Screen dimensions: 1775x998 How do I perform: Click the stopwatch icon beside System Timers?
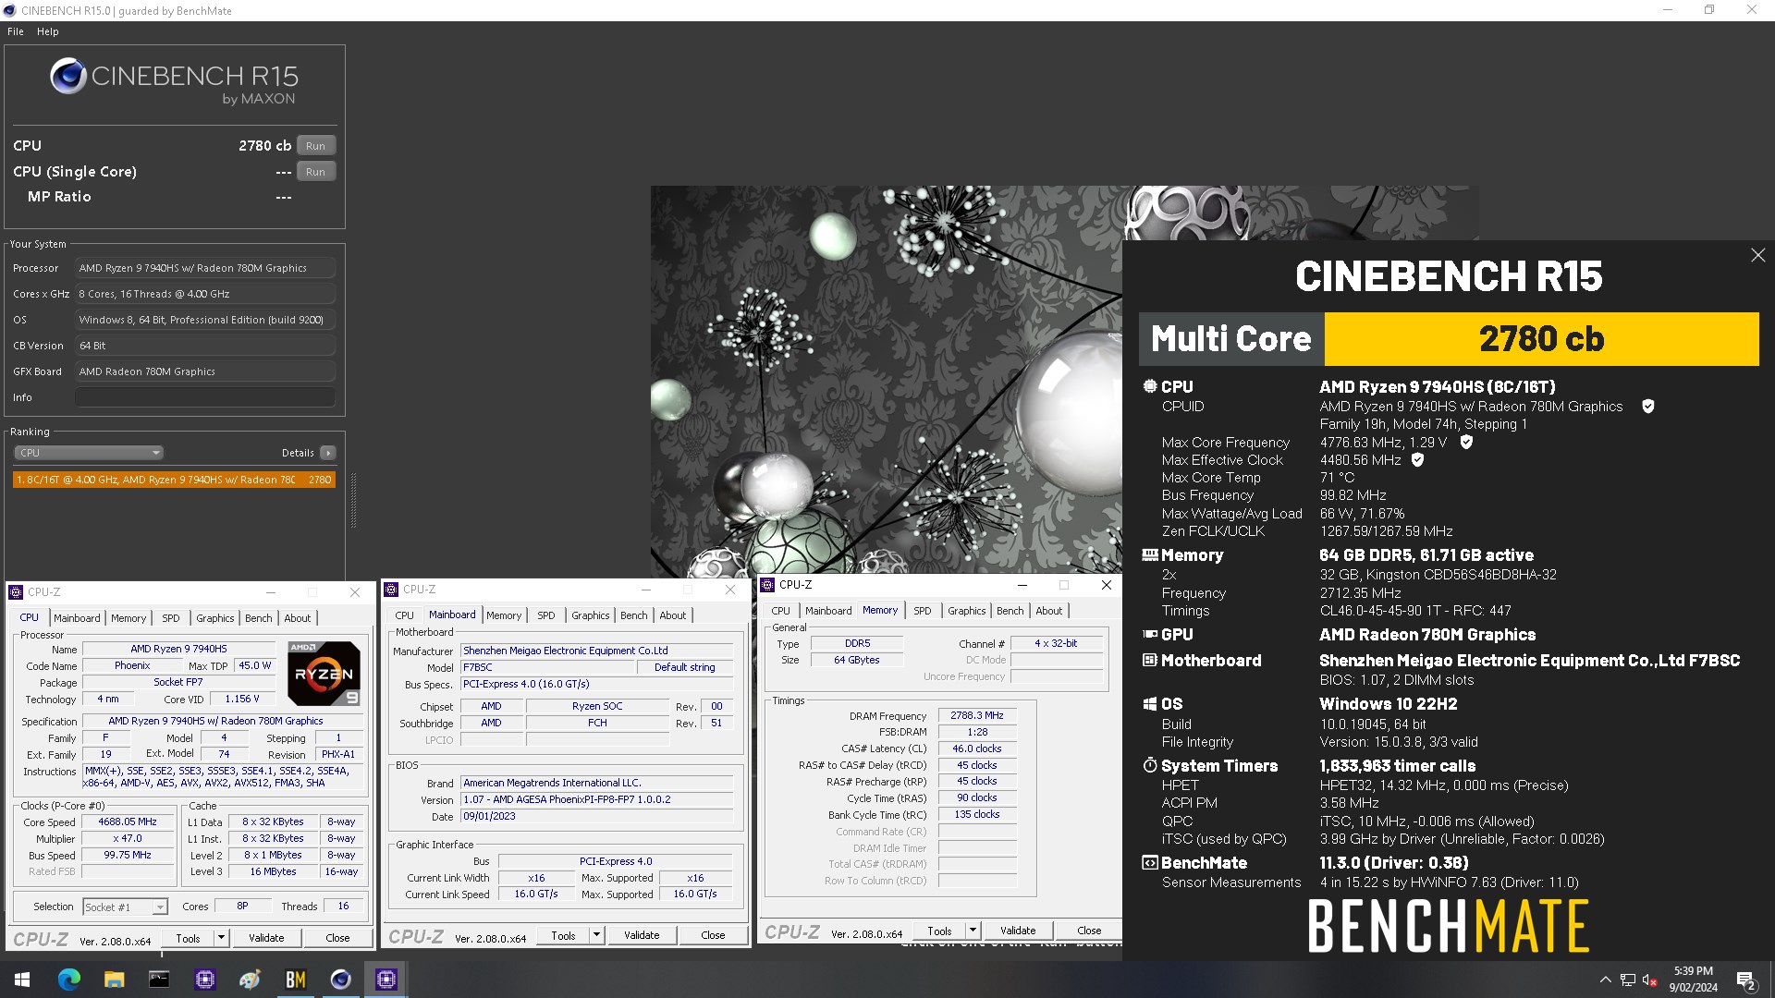point(1150,766)
